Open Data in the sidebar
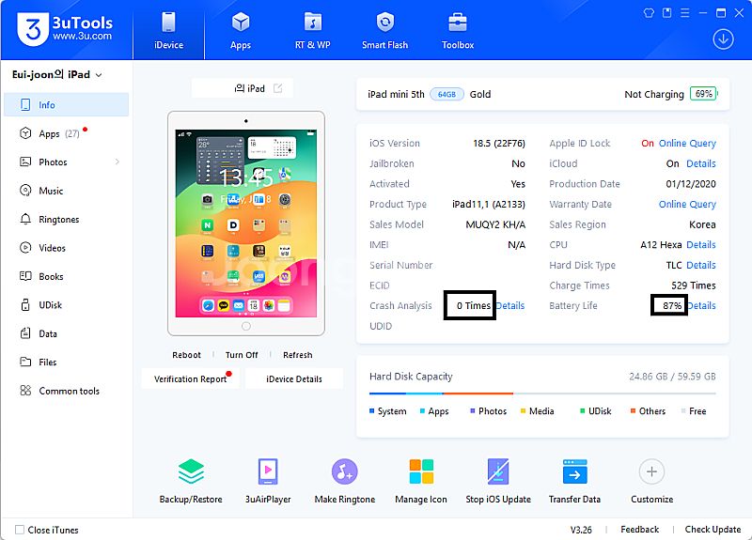Screen dimensions: 752x540 point(66,333)
